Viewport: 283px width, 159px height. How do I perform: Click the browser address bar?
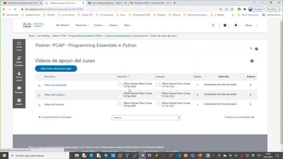(x=119, y=9)
